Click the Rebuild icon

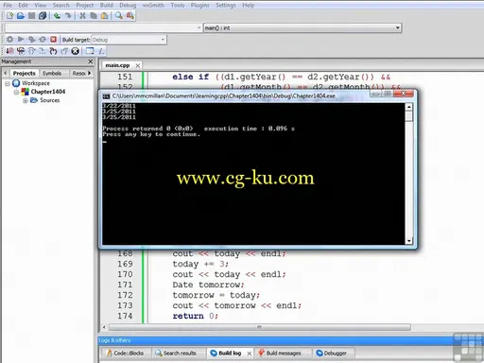click(x=43, y=40)
